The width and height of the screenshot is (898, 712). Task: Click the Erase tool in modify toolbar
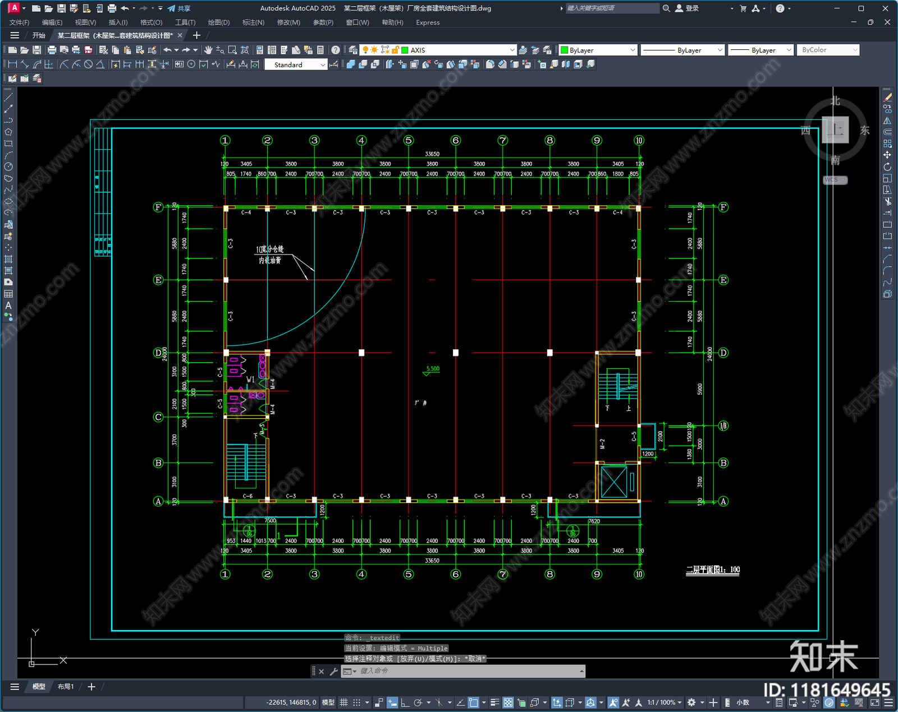coord(887,97)
